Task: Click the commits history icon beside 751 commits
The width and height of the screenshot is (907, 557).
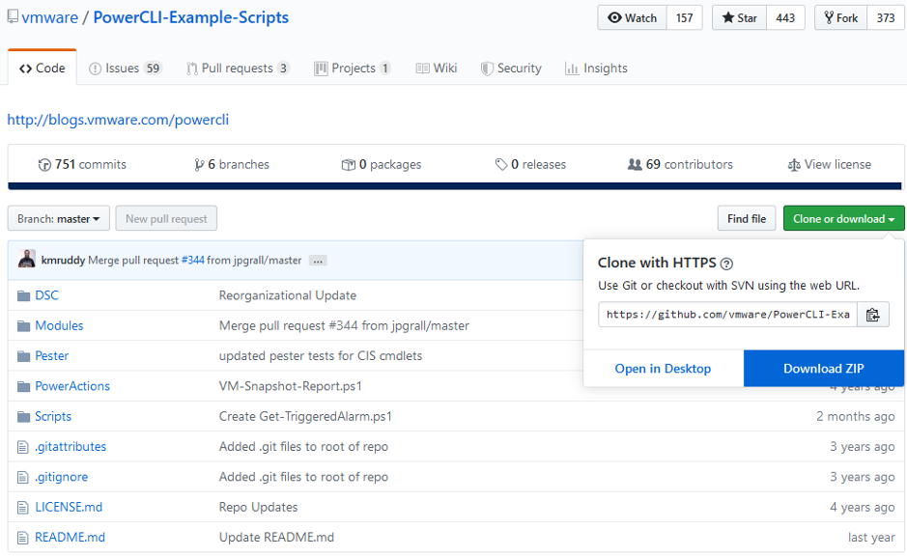Action: click(43, 164)
